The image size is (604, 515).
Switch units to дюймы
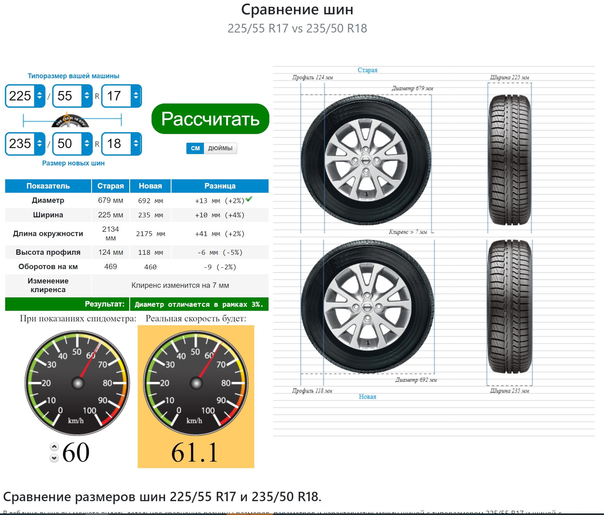[220, 148]
